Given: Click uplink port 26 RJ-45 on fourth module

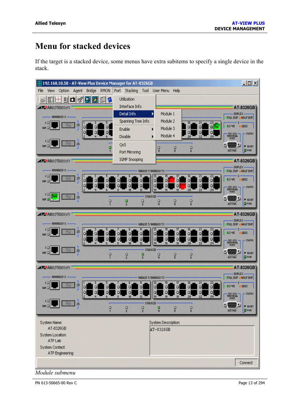Looking at the screenshot, I should coord(55,303).
